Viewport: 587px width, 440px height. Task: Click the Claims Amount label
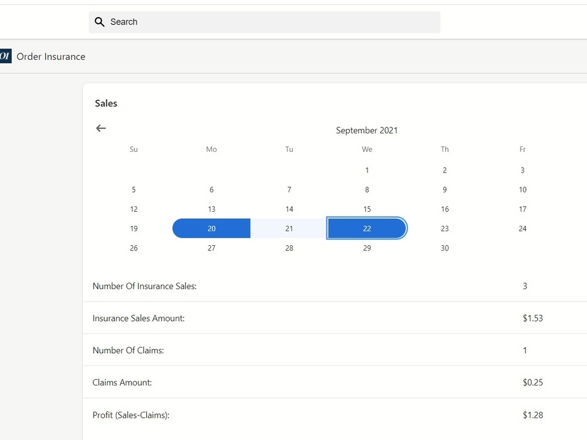coord(122,383)
